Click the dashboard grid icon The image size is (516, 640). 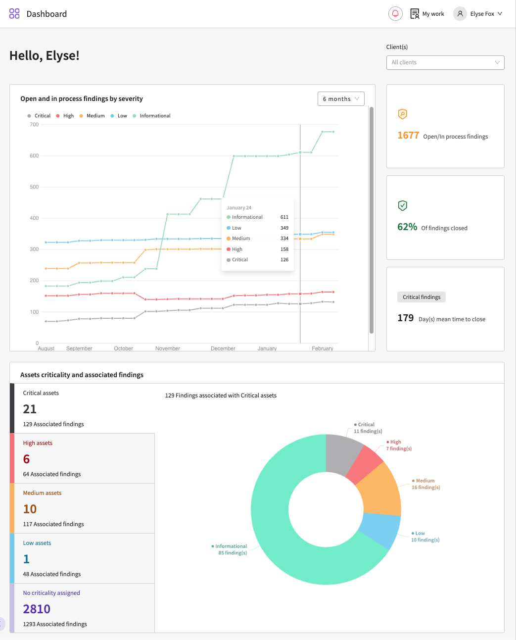tap(14, 14)
